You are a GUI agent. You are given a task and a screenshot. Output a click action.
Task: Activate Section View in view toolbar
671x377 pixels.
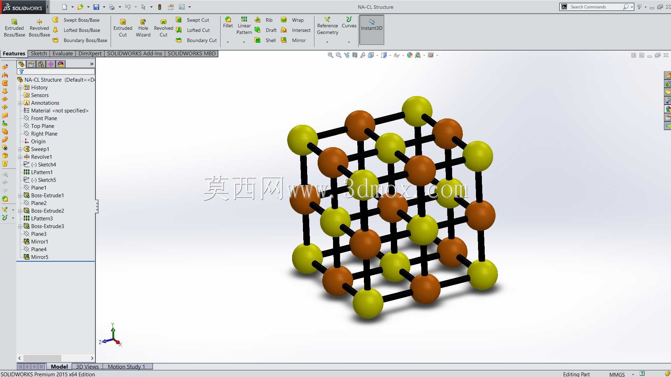tap(355, 55)
